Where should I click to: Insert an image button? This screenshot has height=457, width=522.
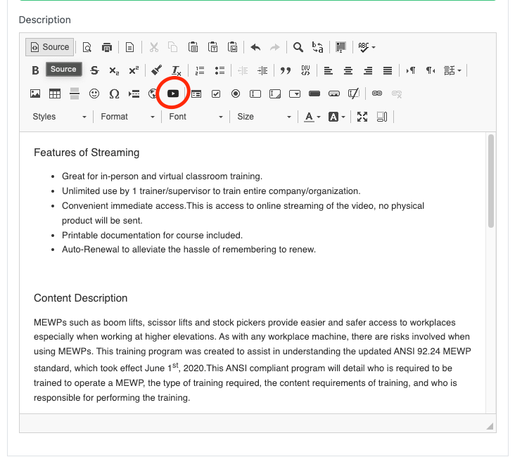click(334, 94)
